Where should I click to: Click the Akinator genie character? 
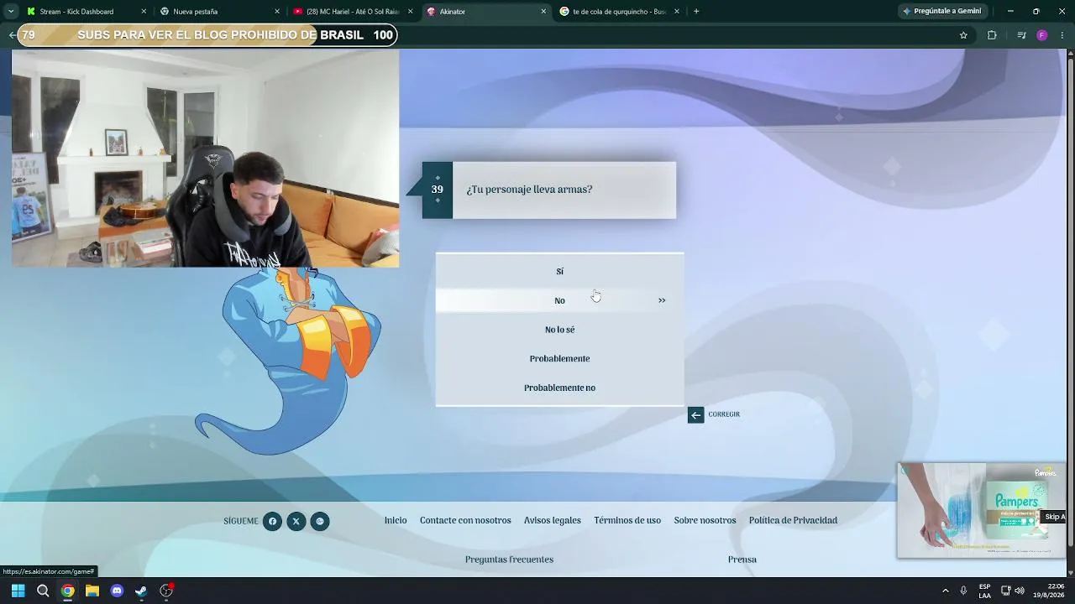pyautogui.click(x=290, y=361)
